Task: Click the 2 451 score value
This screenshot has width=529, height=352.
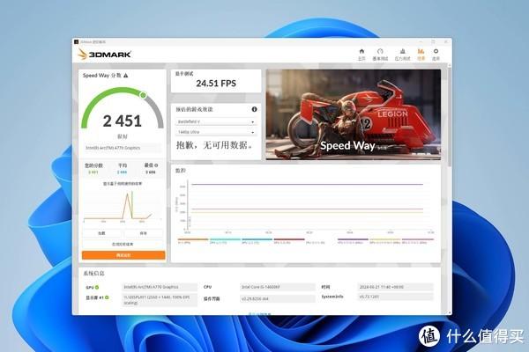Action: (x=123, y=121)
